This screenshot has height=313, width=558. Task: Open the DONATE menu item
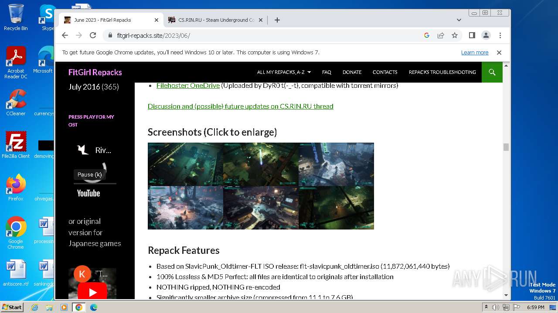(352, 72)
